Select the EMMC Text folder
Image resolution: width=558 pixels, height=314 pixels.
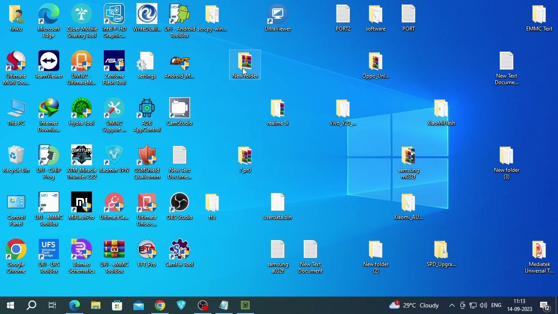539,18
